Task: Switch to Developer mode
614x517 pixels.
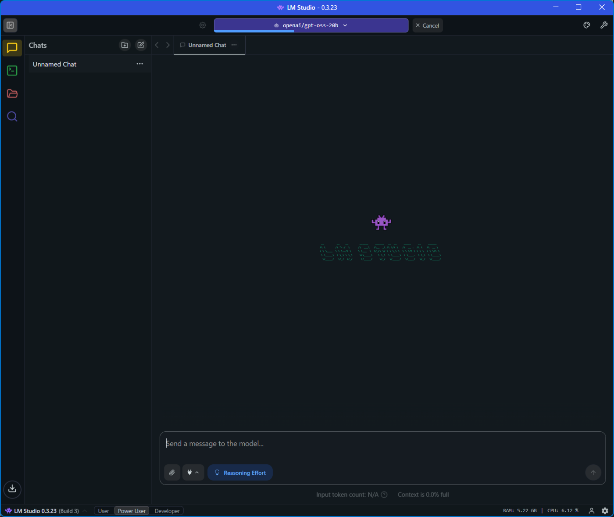Action: pyautogui.click(x=167, y=511)
